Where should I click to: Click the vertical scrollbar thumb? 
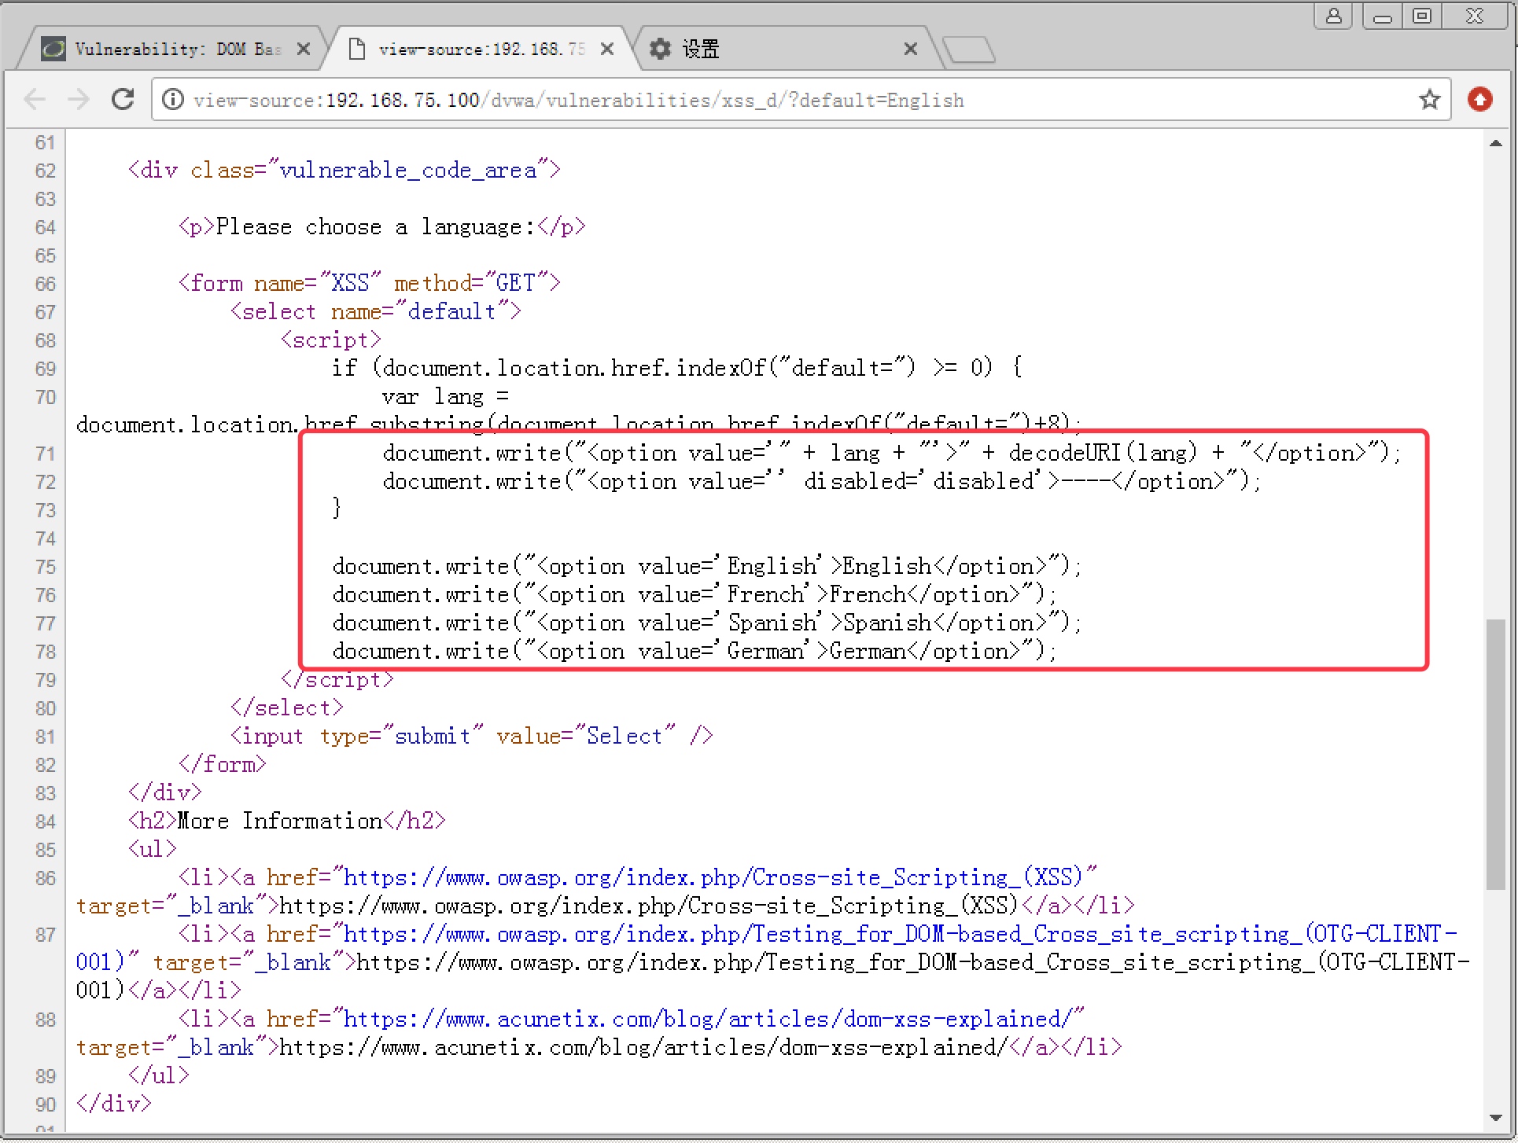[x=1495, y=755]
